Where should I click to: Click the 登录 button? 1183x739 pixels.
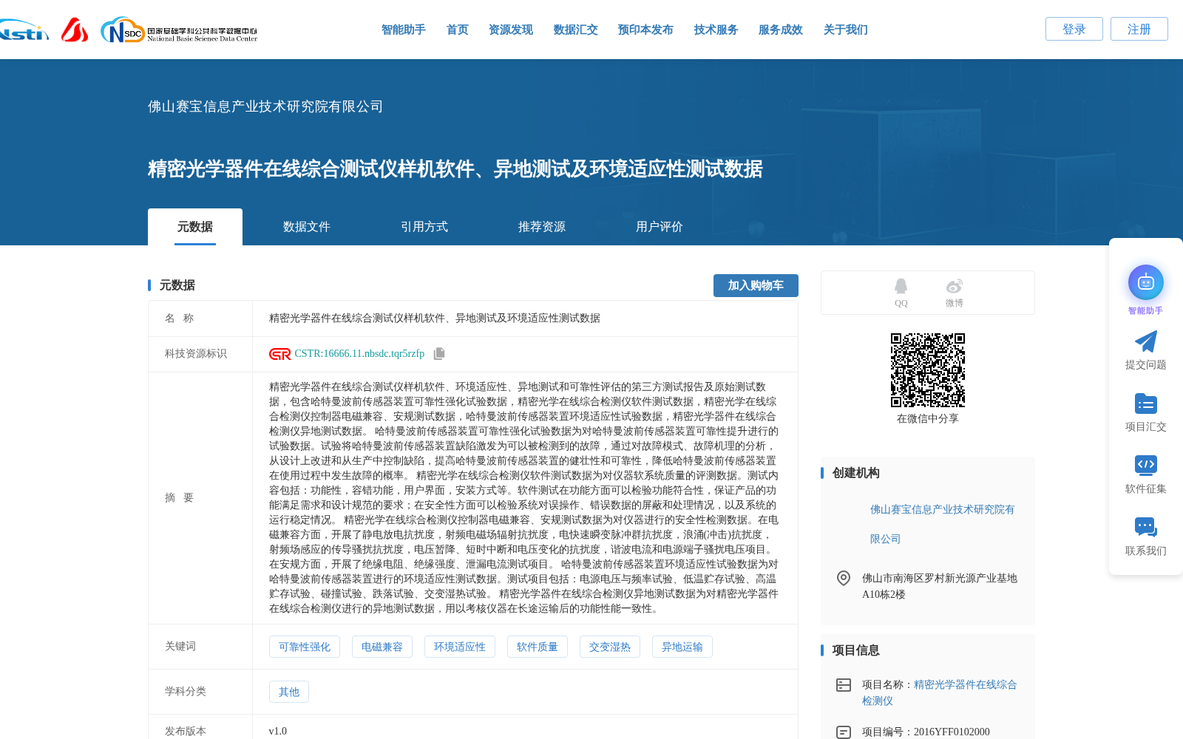tap(1074, 29)
